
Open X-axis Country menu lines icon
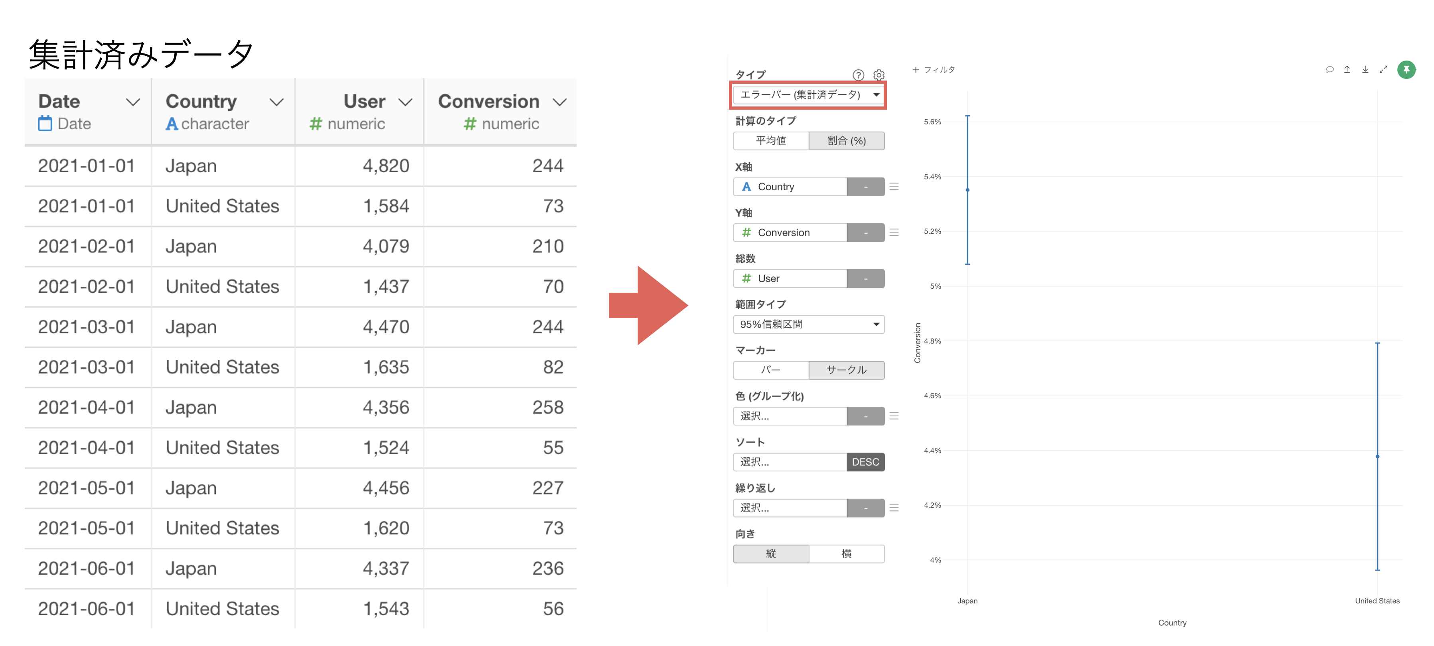click(x=894, y=187)
